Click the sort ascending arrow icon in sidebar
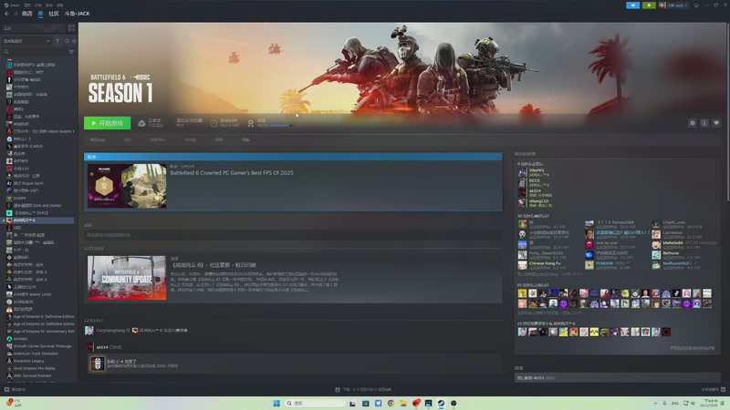Viewport: 730px width, 410px height. [57, 41]
